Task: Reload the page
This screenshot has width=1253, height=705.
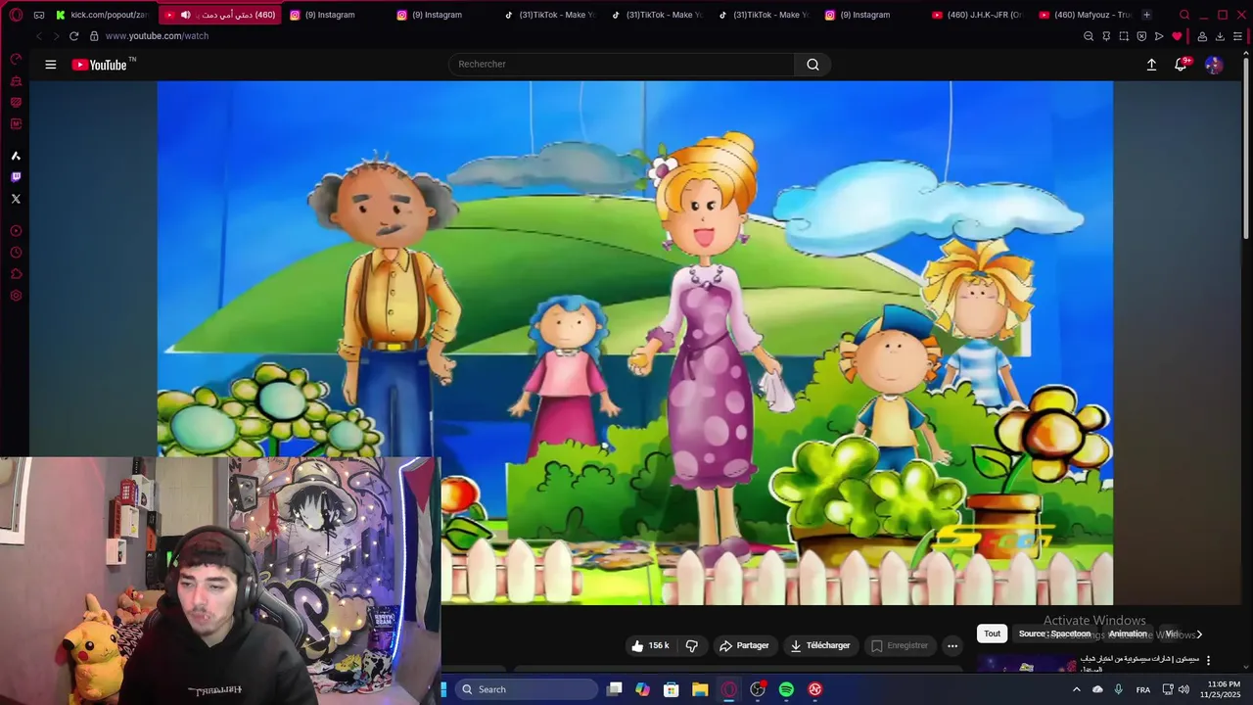Action: click(73, 36)
